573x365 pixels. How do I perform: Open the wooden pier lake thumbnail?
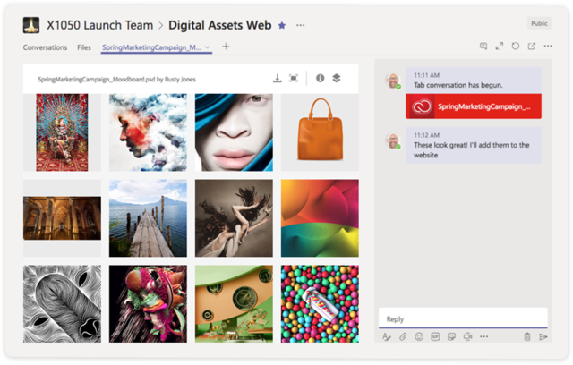point(148,218)
